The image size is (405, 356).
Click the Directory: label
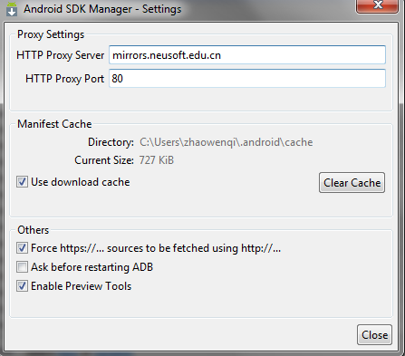[111, 142]
